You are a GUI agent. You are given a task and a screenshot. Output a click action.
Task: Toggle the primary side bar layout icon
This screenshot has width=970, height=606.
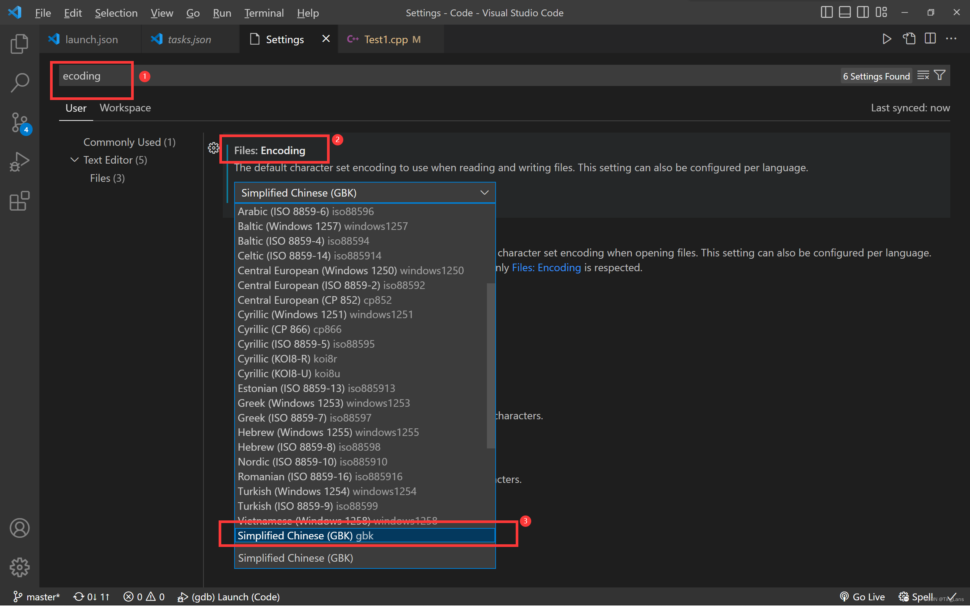point(826,12)
